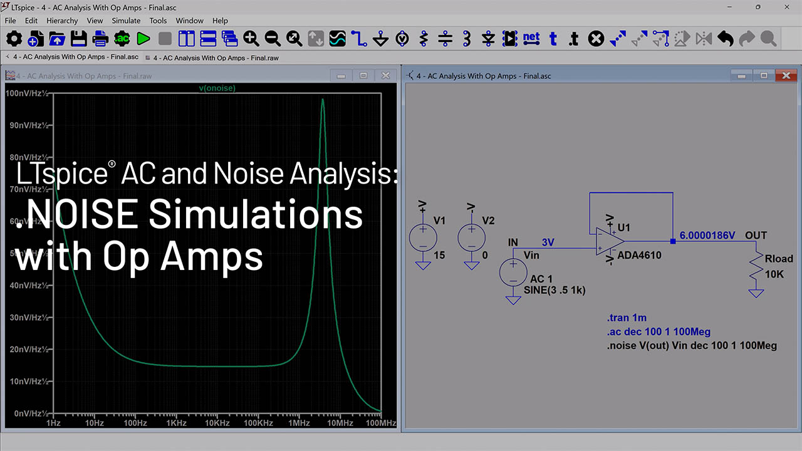This screenshot has height=451, width=802.
Task: Open the Tools menu
Action: coord(159,21)
